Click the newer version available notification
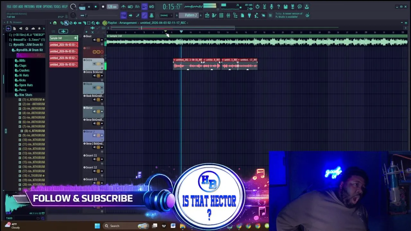Image resolution: width=411 pixels, height=231 pixels. coord(289,15)
